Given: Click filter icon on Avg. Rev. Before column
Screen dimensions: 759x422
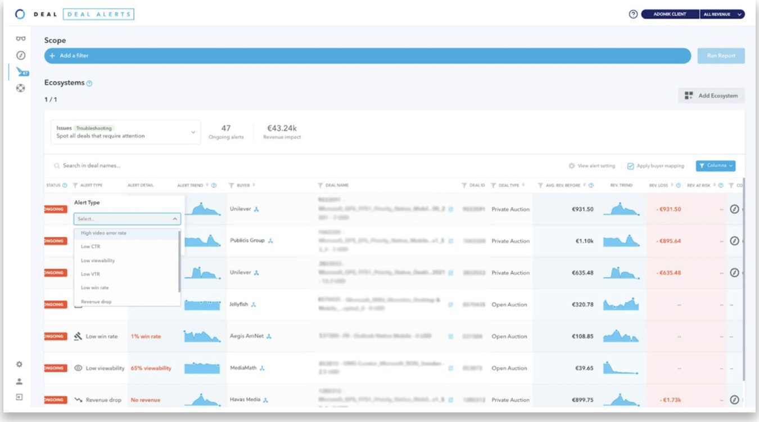Looking at the screenshot, I should 540,185.
